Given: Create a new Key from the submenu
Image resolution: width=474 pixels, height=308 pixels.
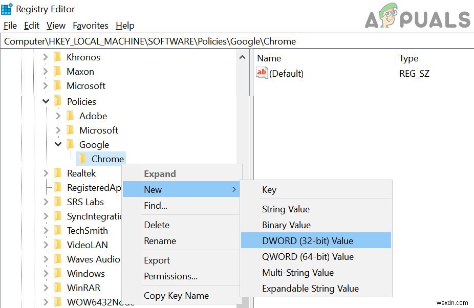Looking at the screenshot, I should point(269,190).
